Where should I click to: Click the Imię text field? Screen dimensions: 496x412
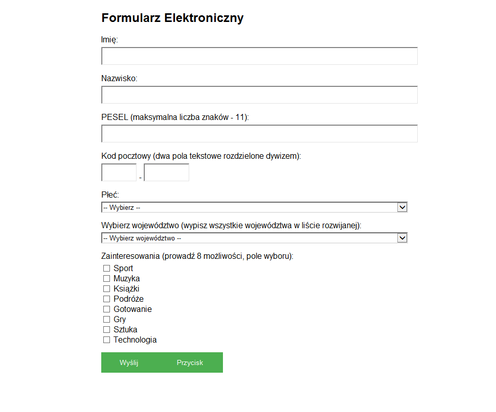[259, 56]
